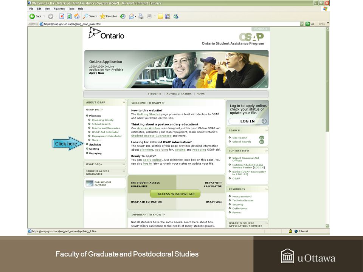Expand the ABOUT OSAP panel chevron
The height and width of the screenshot is (272, 363).
[124, 102]
